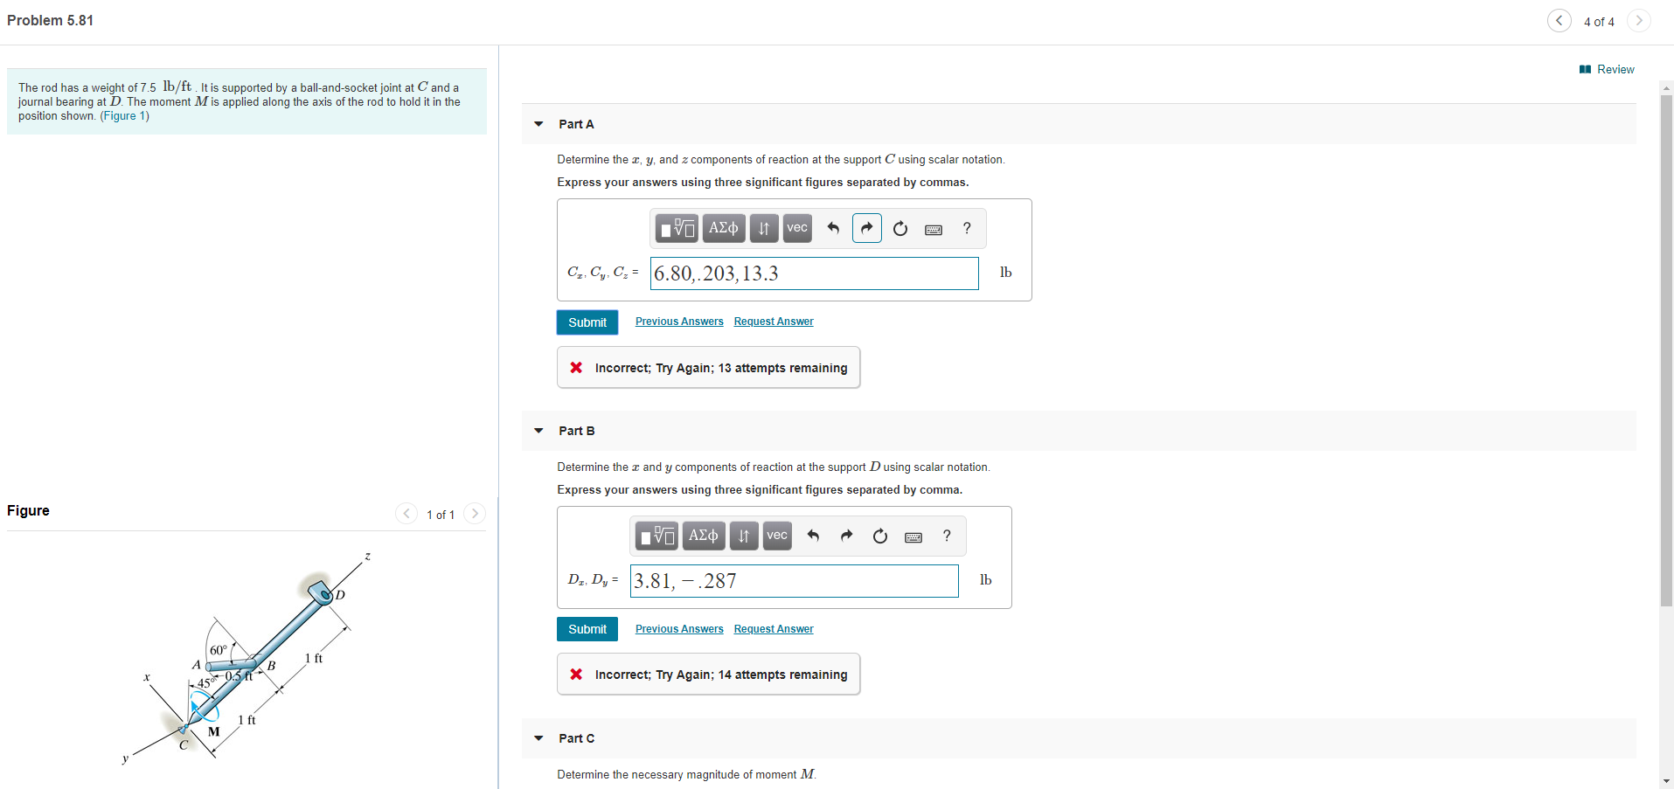Click scrollbar up arrow

click(x=1666, y=87)
